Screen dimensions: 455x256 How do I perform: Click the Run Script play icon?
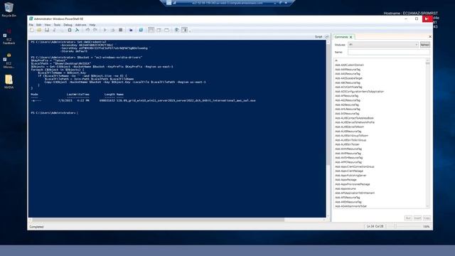click(105, 30)
